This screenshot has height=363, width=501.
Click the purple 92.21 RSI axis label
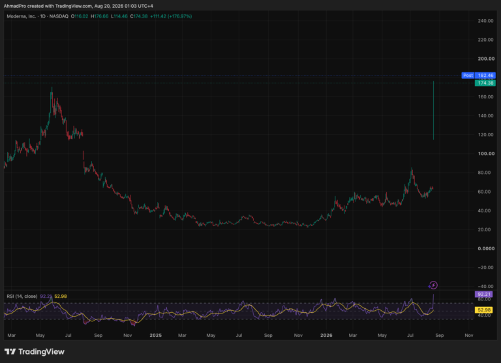tap(484, 295)
